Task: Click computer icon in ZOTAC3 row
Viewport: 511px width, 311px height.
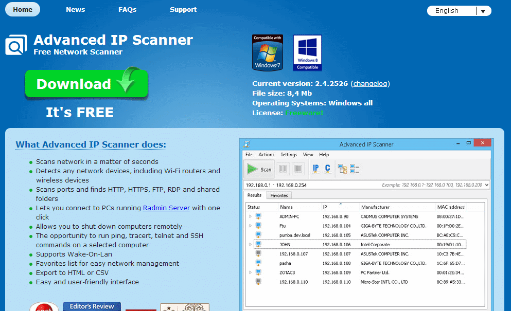Action: (x=258, y=272)
